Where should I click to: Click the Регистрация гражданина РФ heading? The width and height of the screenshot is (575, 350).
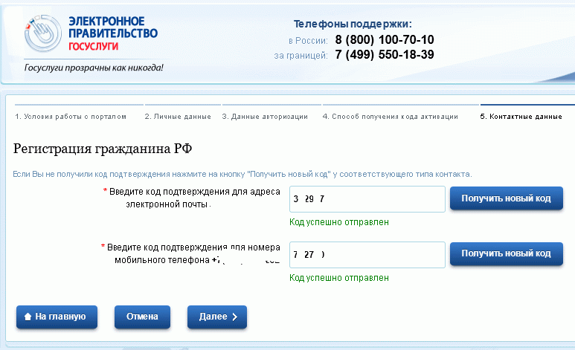103,149
